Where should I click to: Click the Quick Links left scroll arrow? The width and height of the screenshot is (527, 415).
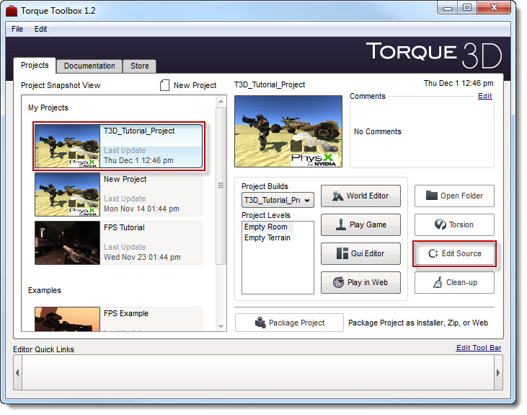point(17,372)
